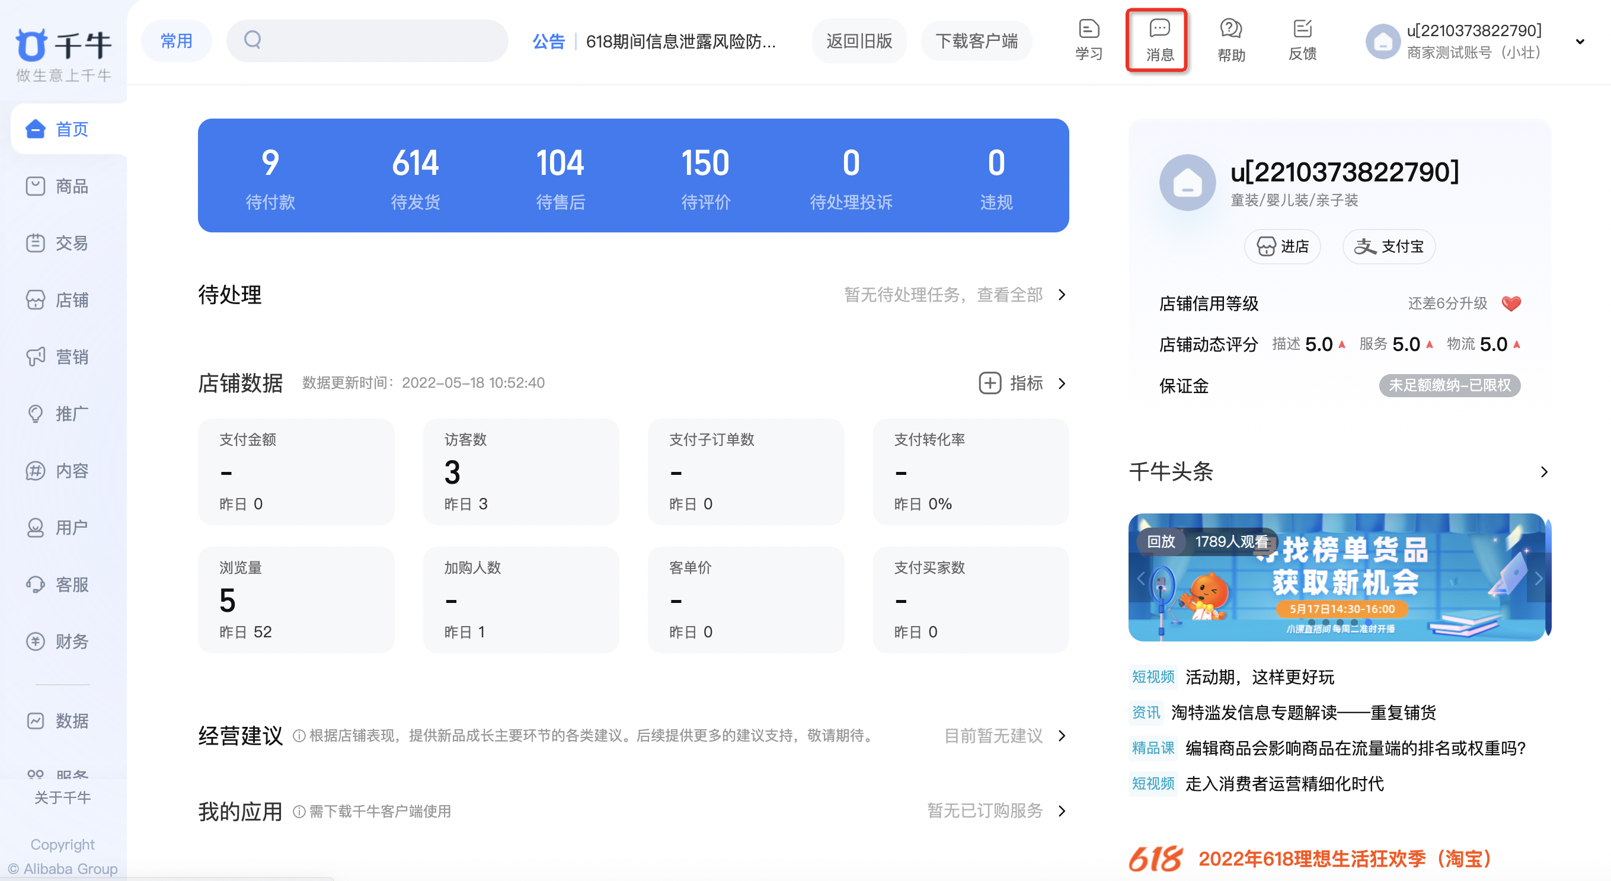
Task: Expand 暂无已订购服务 chevron
Action: [1062, 811]
